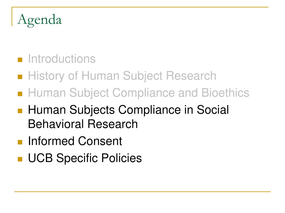
Task: Select the Informed Consent agenda item
Action: point(75,141)
